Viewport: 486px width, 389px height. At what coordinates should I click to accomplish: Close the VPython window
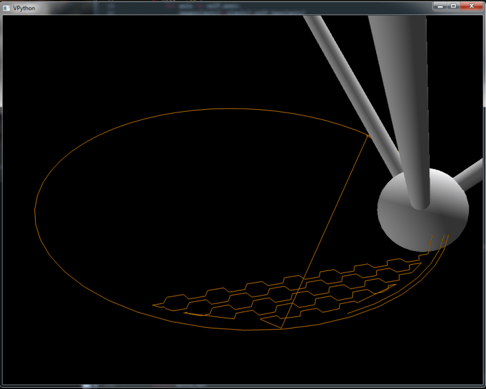[472, 6]
